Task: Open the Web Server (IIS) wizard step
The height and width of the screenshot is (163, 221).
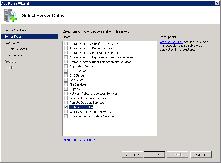Action: (16, 43)
